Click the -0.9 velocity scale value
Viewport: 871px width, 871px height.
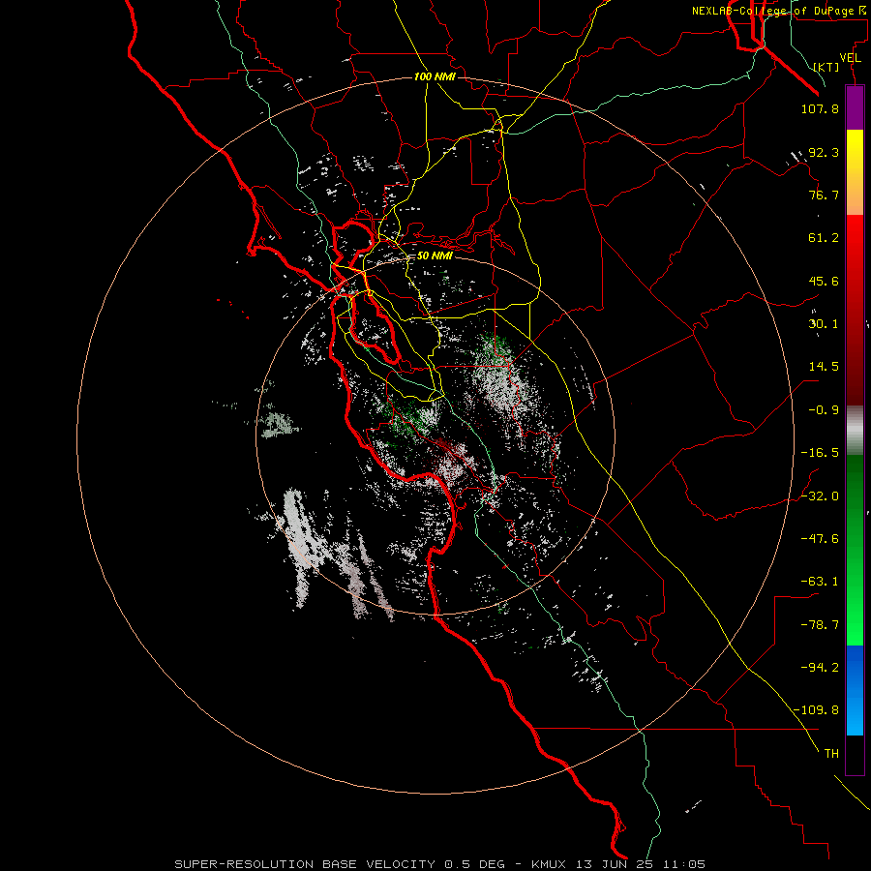(x=824, y=410)
